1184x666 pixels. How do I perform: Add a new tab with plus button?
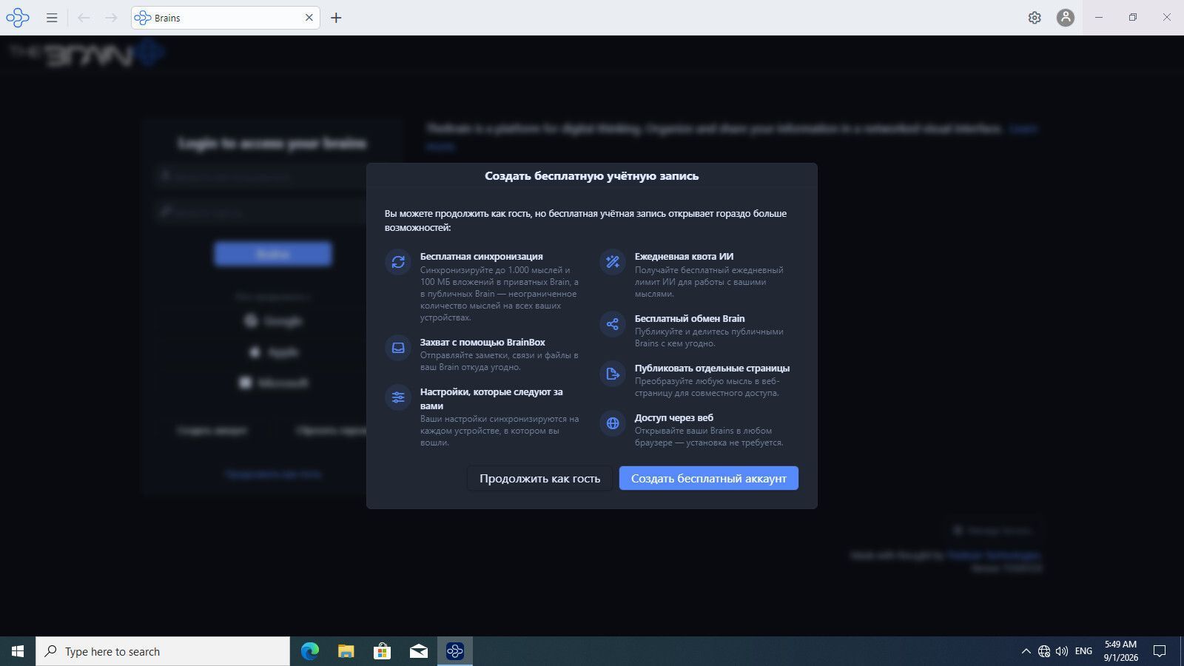point(336,18)
